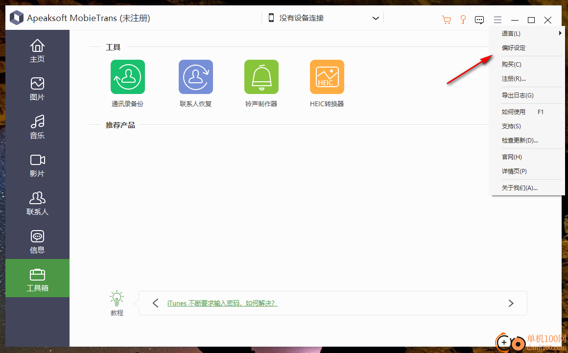Select 支持(S) from the menu
This screenshot has width=568, height=353.
point(527,126)
